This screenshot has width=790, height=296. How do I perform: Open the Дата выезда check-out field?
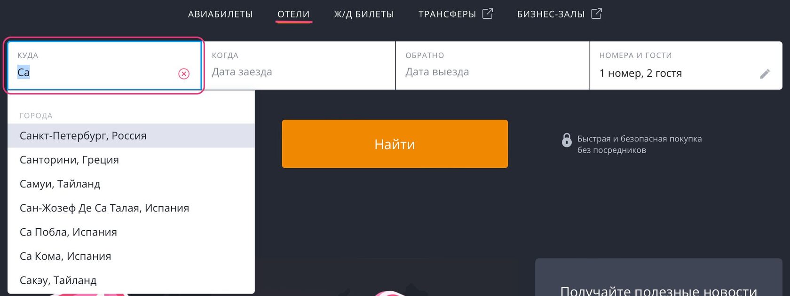point(492,65)
